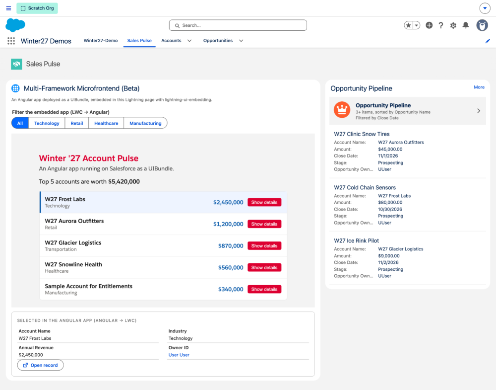Click the Scratch Org badge
The width and height of the screenshot is (496, 390).
37,8
